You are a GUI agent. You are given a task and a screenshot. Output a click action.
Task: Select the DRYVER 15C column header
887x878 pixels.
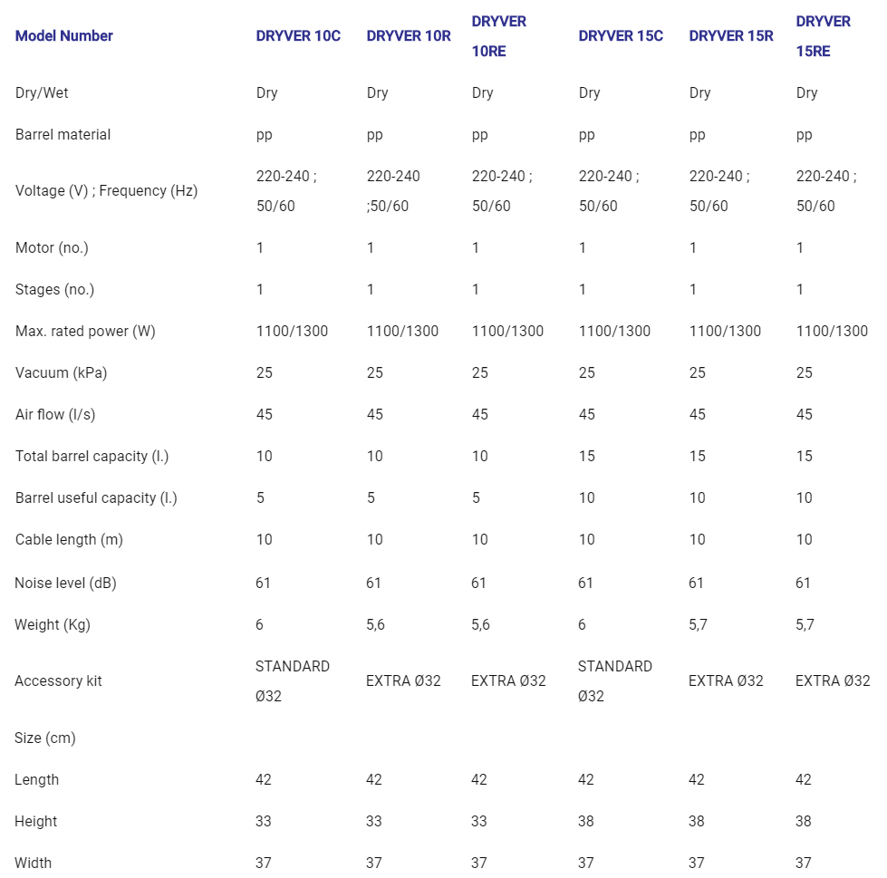pos(621,36)
